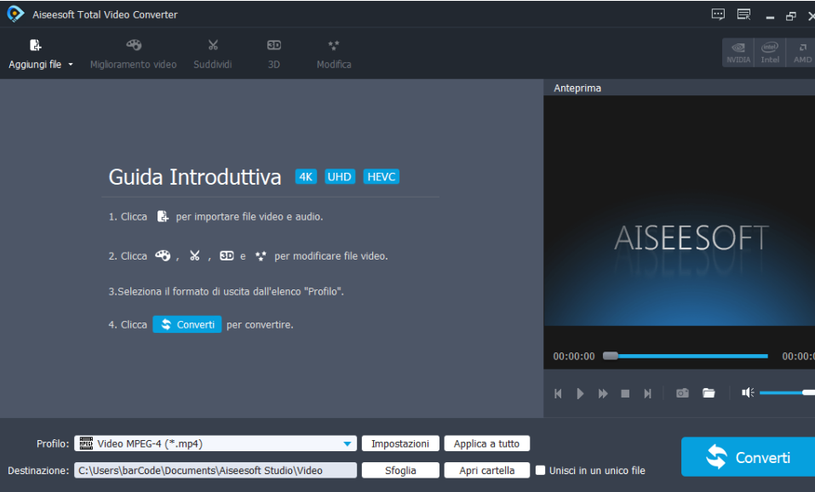The image size is (815, 492).
Task: Click the scissors icon in guide step 2
Action: pos(194,255)
